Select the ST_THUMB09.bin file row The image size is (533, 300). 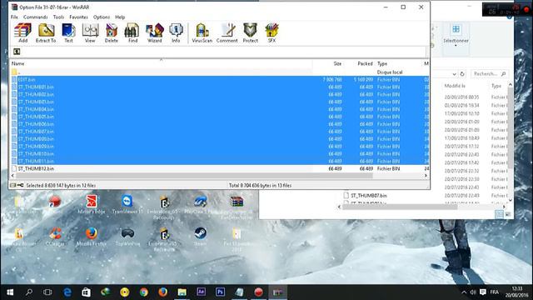tap(220, 147)
